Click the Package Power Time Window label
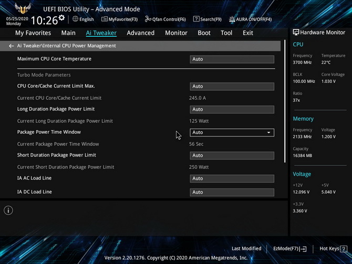This screenshot has height=264, width=352. point(49,132)
